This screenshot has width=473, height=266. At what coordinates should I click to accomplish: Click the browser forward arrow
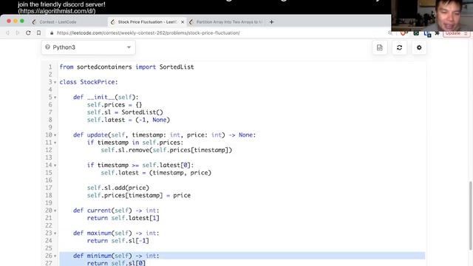point(18,33)
